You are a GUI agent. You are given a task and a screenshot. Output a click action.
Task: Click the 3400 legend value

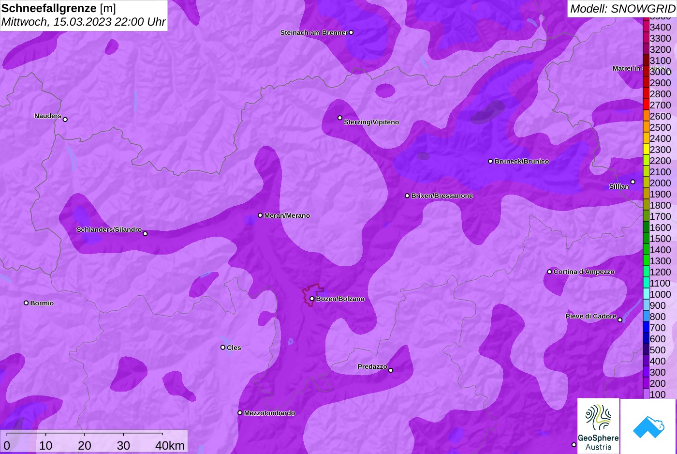point(660,27)
